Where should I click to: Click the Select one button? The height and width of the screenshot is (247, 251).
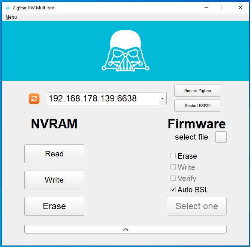(x=197, y=206)
